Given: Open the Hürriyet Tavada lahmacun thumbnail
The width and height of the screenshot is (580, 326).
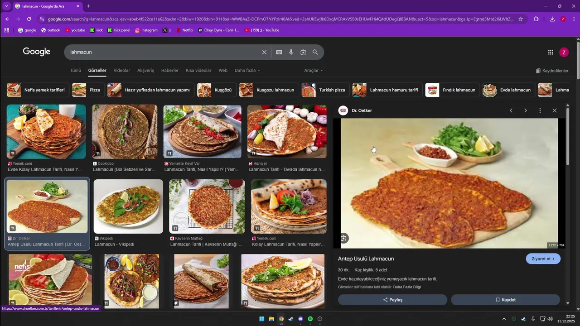Looking at the screenshot, I should click(287, 132).
